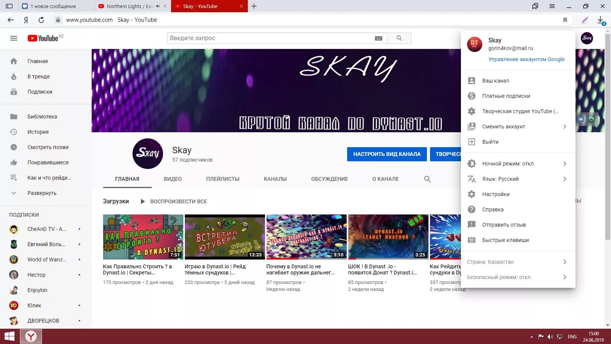Expand Страна: Казахстан submenu

(565, 262)
